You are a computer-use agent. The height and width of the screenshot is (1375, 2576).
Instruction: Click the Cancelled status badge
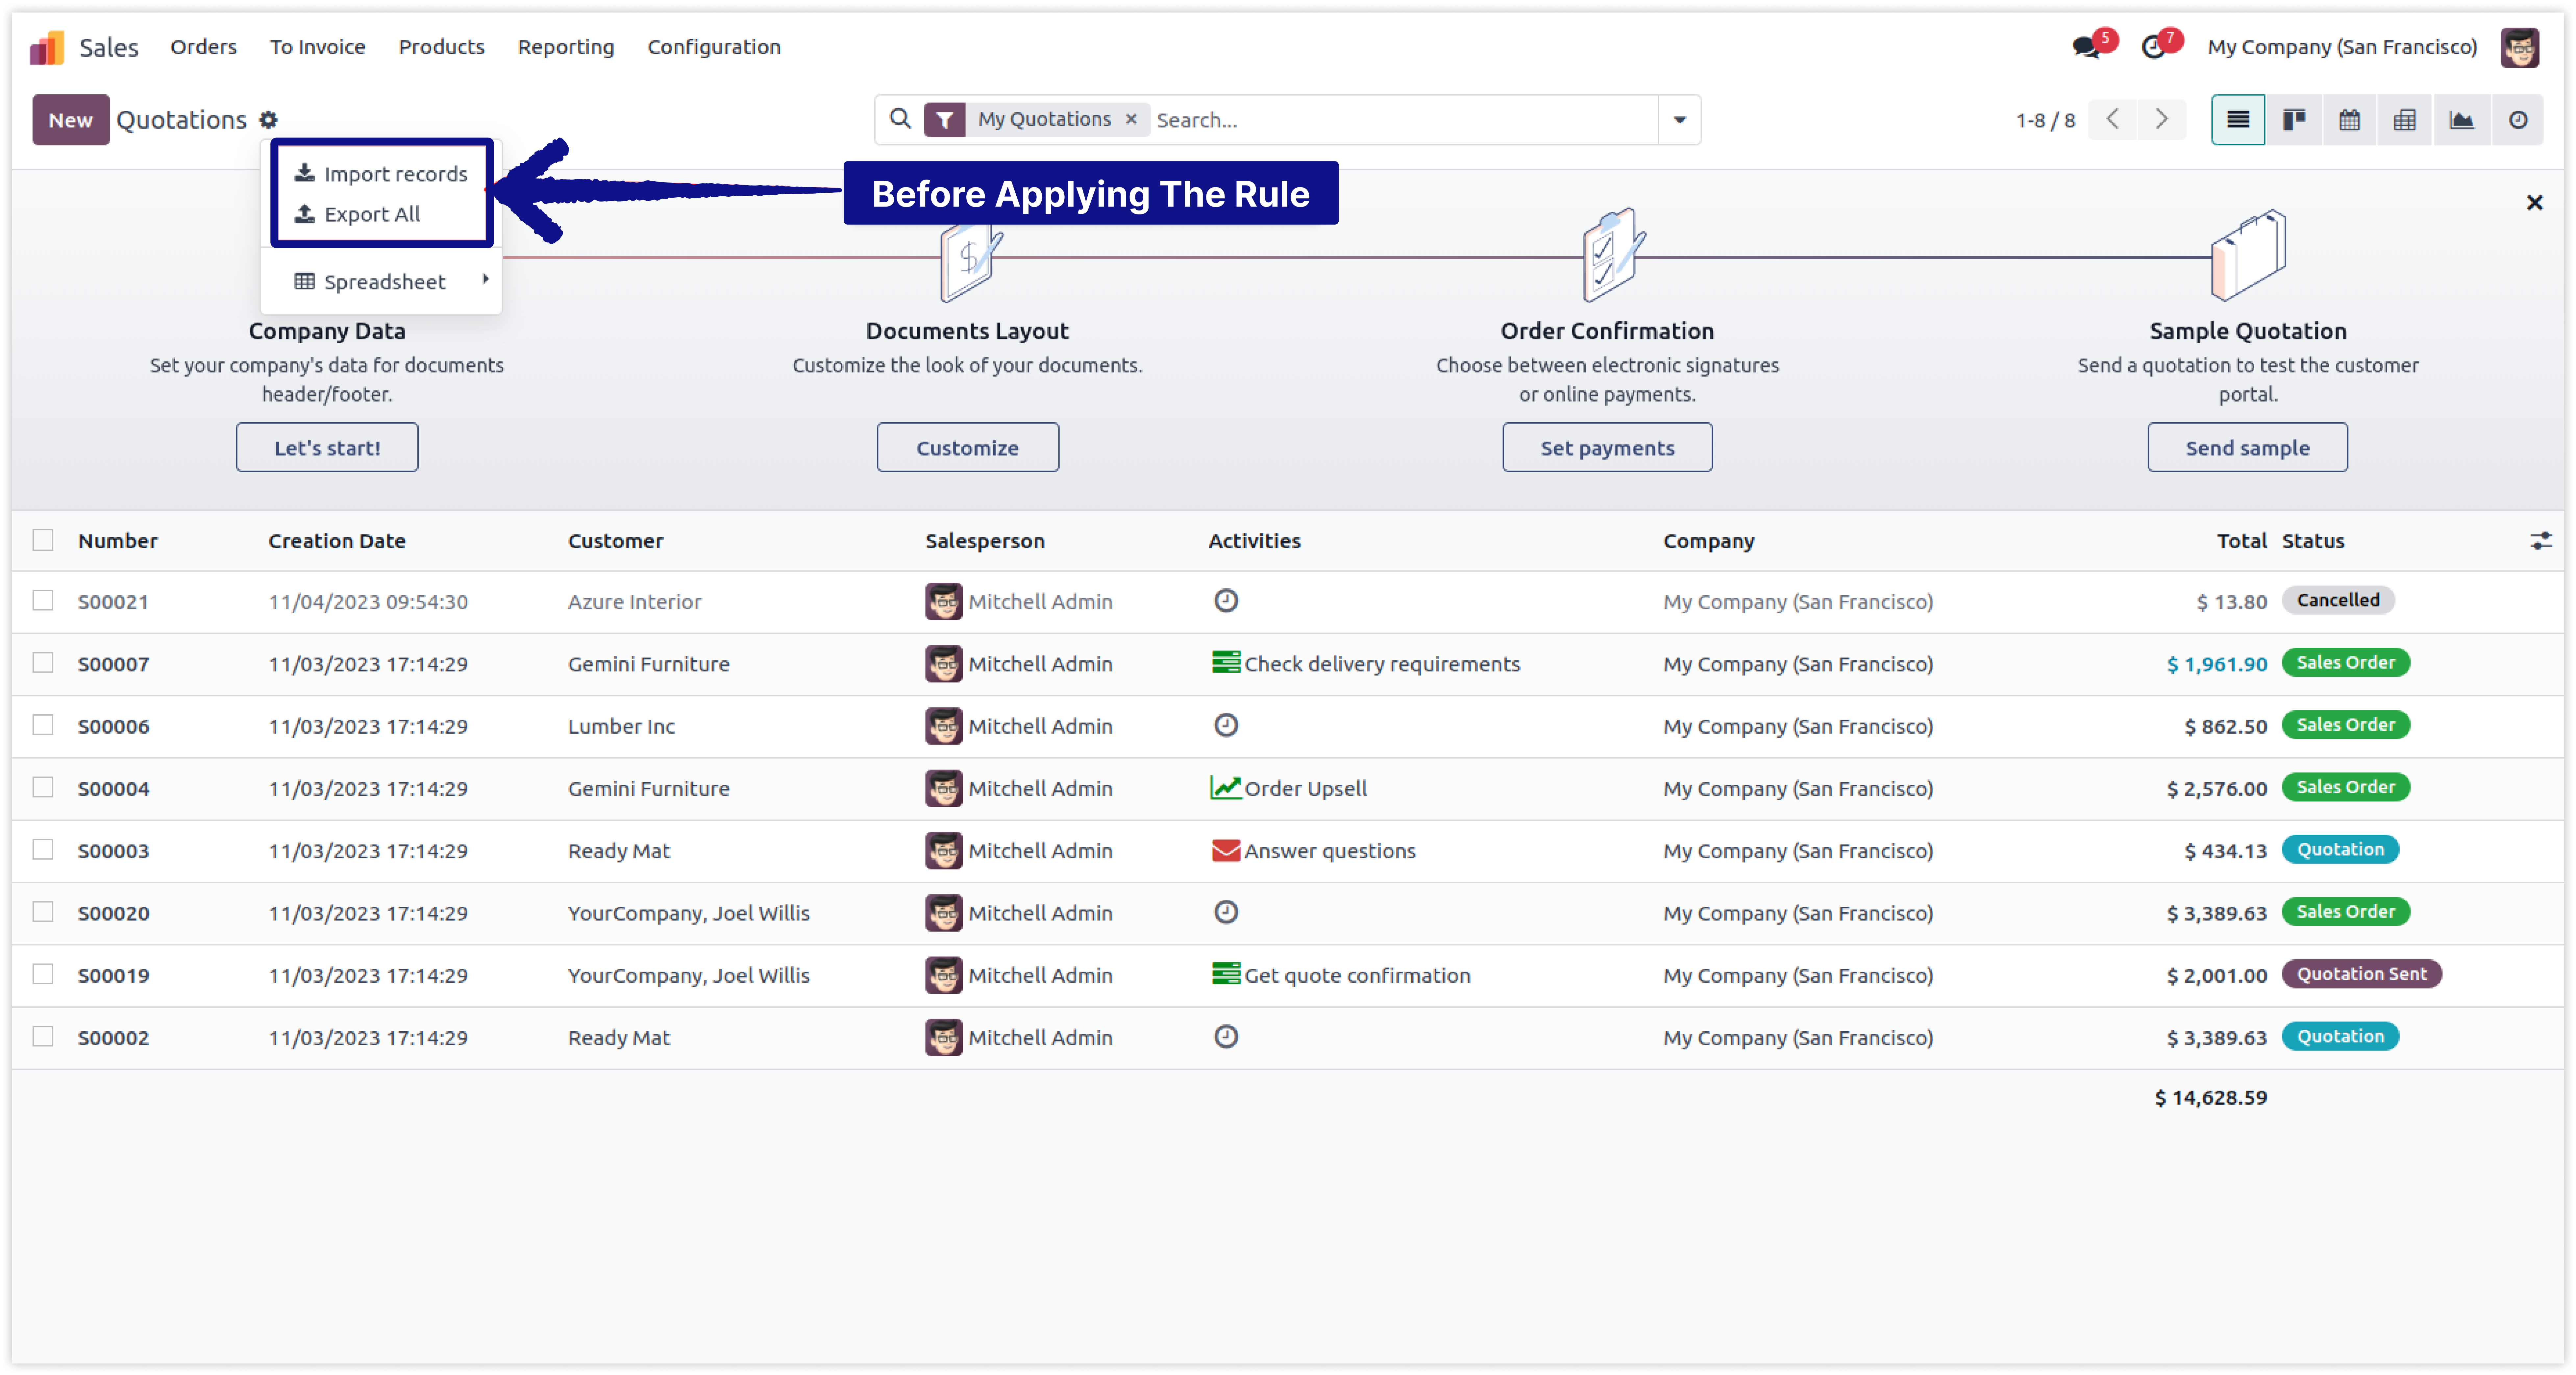(x=2338, y=600)
